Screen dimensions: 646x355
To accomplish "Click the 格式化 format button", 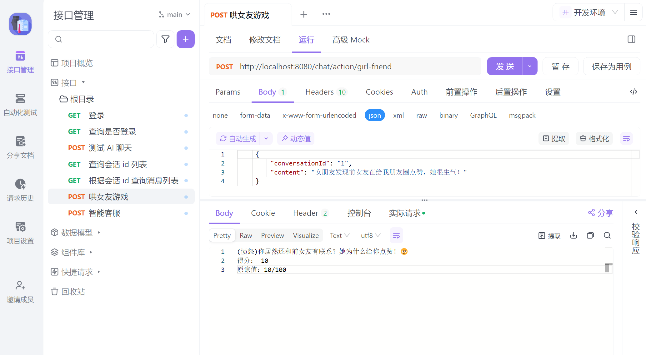I will (594, 139).
